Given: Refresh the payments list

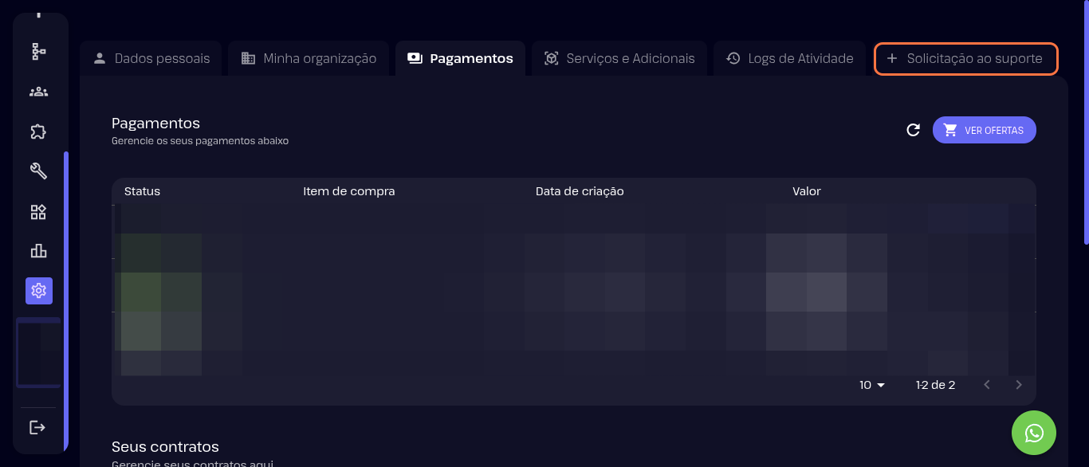Looking at the screenshot, I should pos(914,130).
